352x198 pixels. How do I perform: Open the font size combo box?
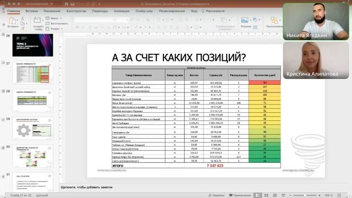(x=123, y=20)
